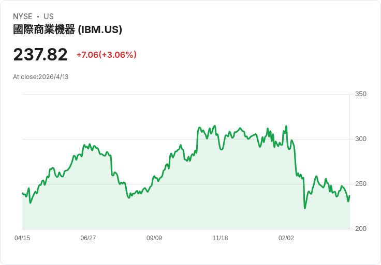Click the 300 price axis label

[360, 139]
